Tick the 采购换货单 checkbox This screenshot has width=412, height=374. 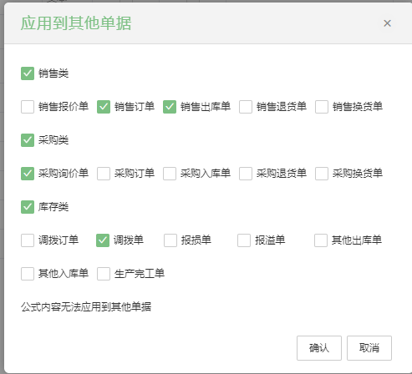322,174
